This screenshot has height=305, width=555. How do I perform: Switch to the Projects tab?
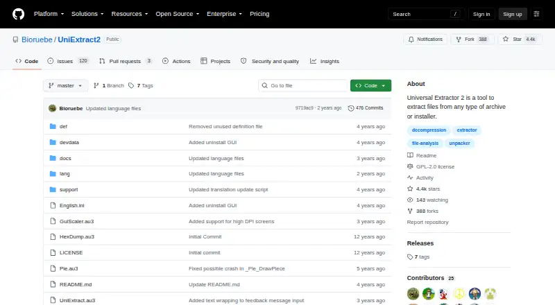coord(215,61)
